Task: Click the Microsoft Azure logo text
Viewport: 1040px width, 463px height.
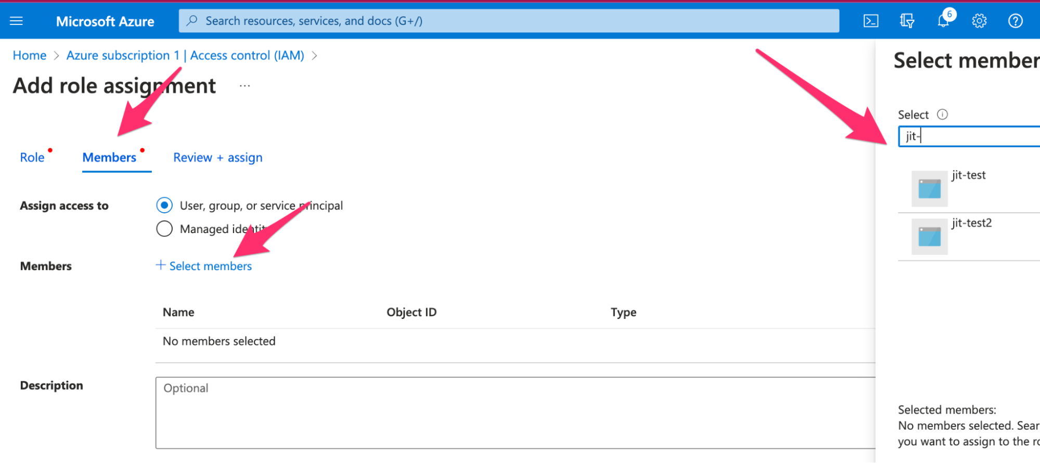Action: 105,21
